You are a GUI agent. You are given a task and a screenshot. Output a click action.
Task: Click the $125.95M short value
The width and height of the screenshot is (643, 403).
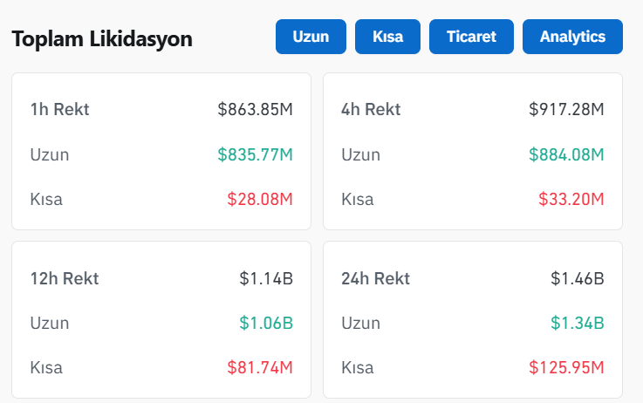(x=566, y=367)
